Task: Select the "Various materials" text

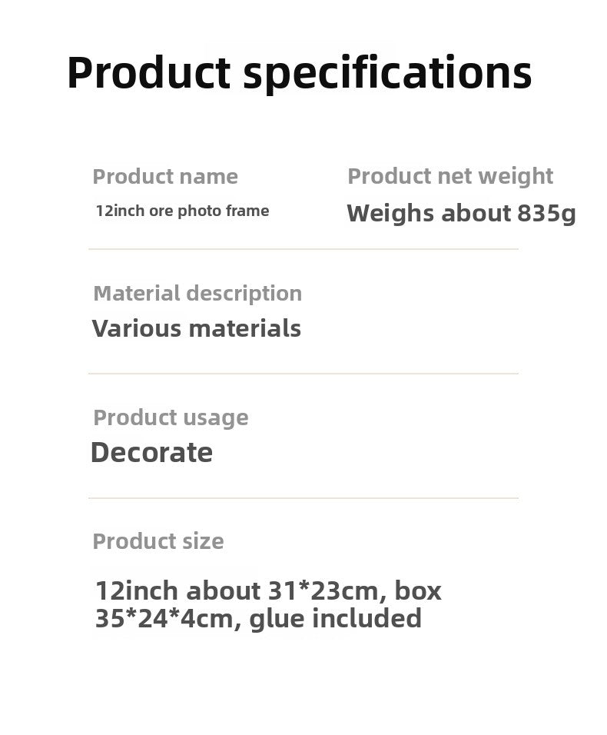Action: (197, 328)
